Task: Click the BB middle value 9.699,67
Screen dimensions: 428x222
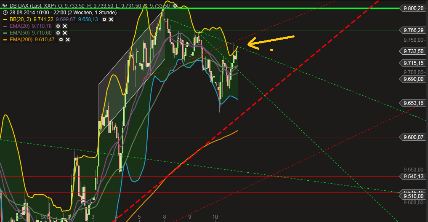Action: 66,19
